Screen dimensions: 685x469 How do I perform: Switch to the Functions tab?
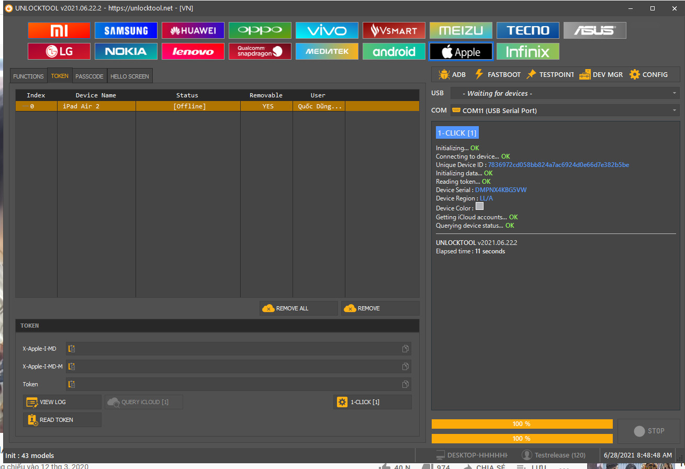click(x=28, y=76)
